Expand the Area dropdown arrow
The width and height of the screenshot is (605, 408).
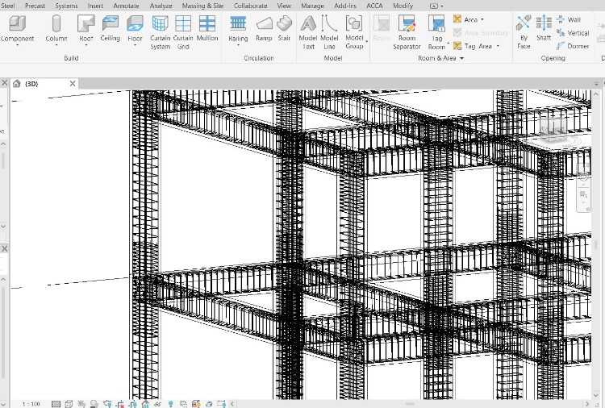click(x=482, y=19)
